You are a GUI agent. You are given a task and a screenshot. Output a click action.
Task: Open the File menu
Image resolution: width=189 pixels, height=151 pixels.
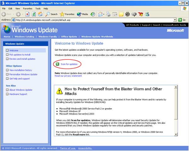[x=4, y=8]
